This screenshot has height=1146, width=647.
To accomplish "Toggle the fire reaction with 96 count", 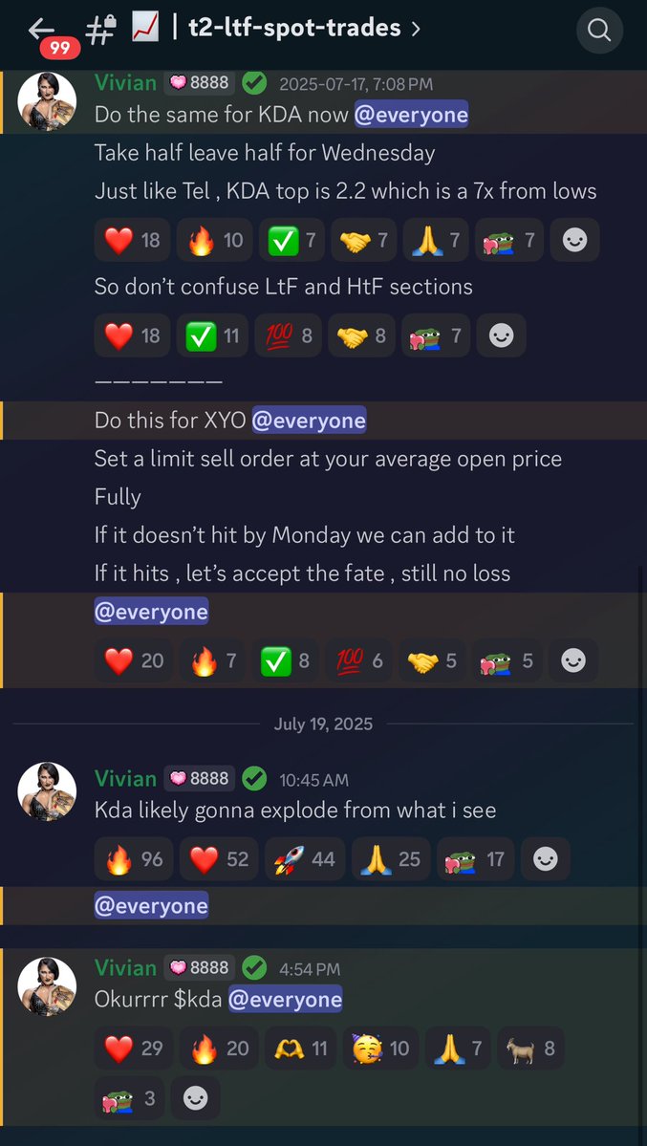I will point(134,858).
